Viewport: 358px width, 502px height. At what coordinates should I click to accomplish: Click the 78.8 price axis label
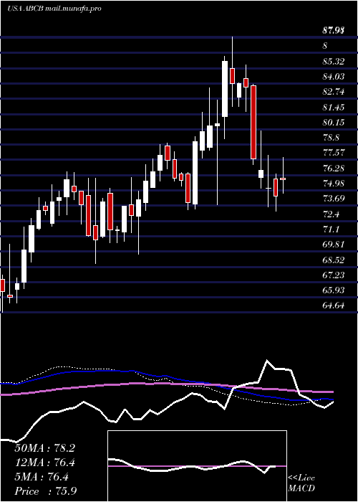(331, 138)
